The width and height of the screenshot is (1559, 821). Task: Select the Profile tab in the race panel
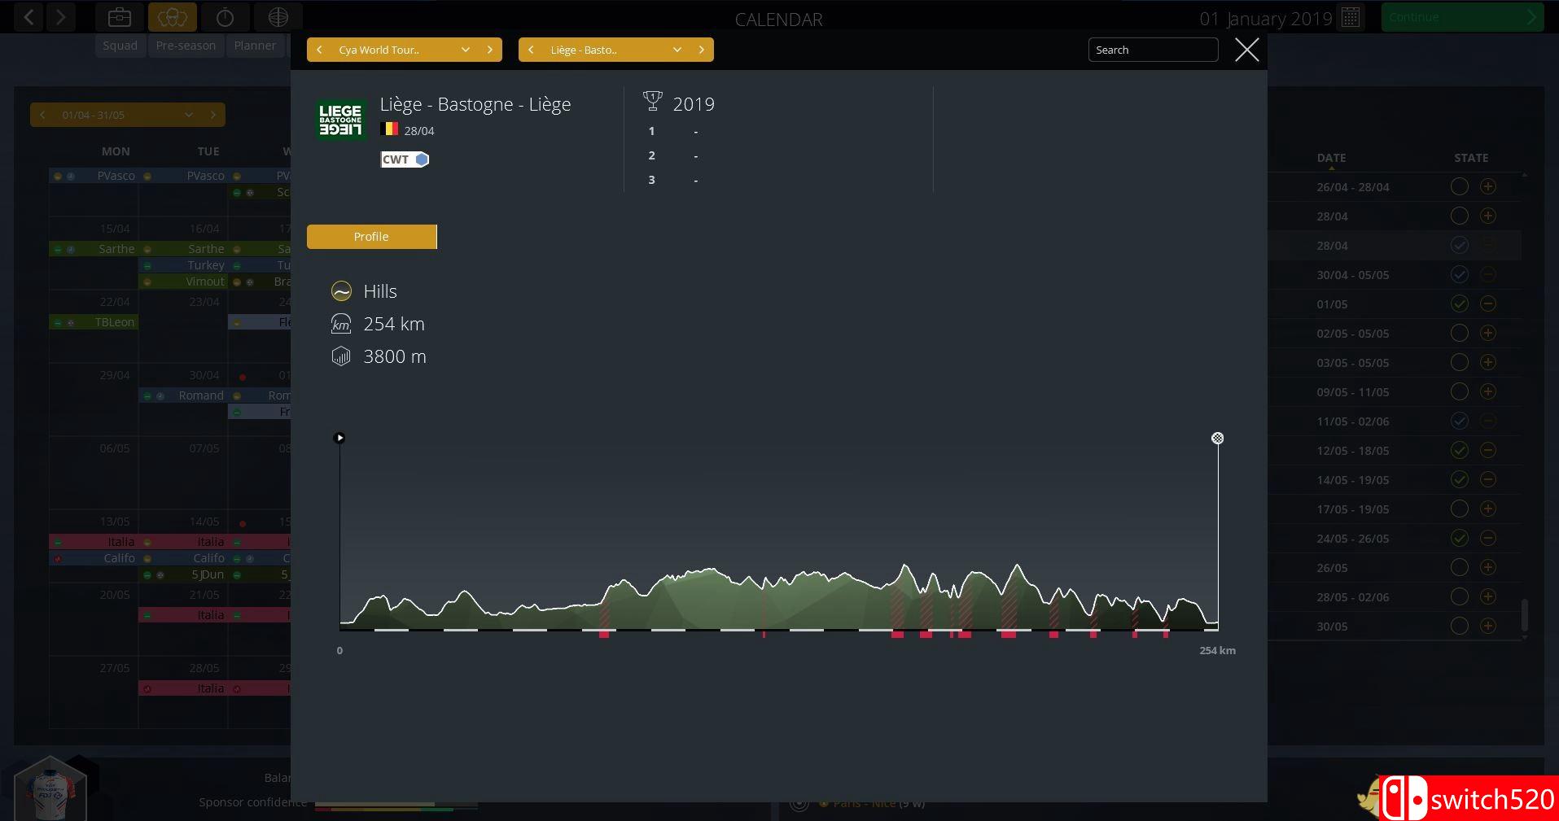tap(371, 237)
